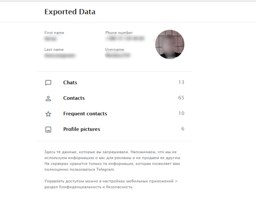Screen dimensions: 256x207
Task: Go to Frequent contacts
Action: (x=85, y=114)
